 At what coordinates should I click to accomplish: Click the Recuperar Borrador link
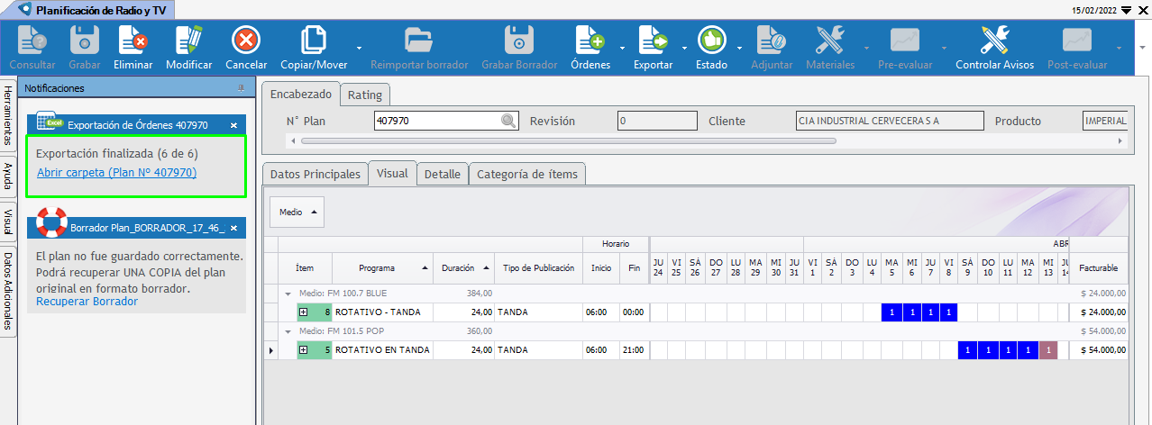87,302
